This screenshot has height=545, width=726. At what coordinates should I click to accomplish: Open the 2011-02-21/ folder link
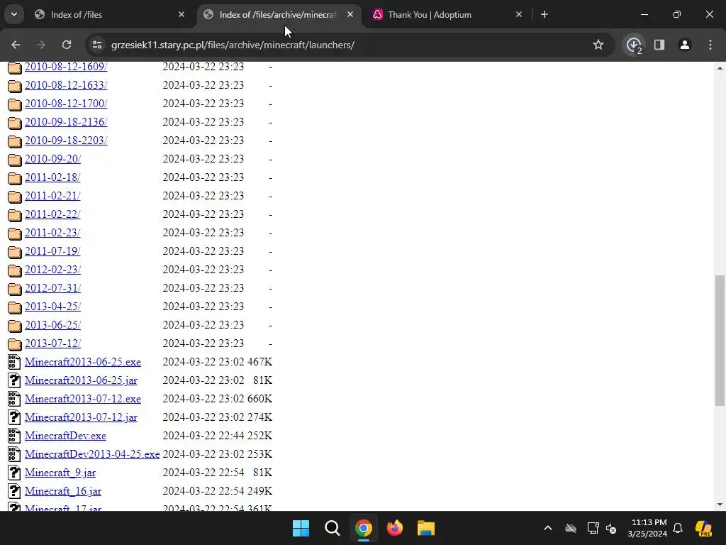pos(52,196)
